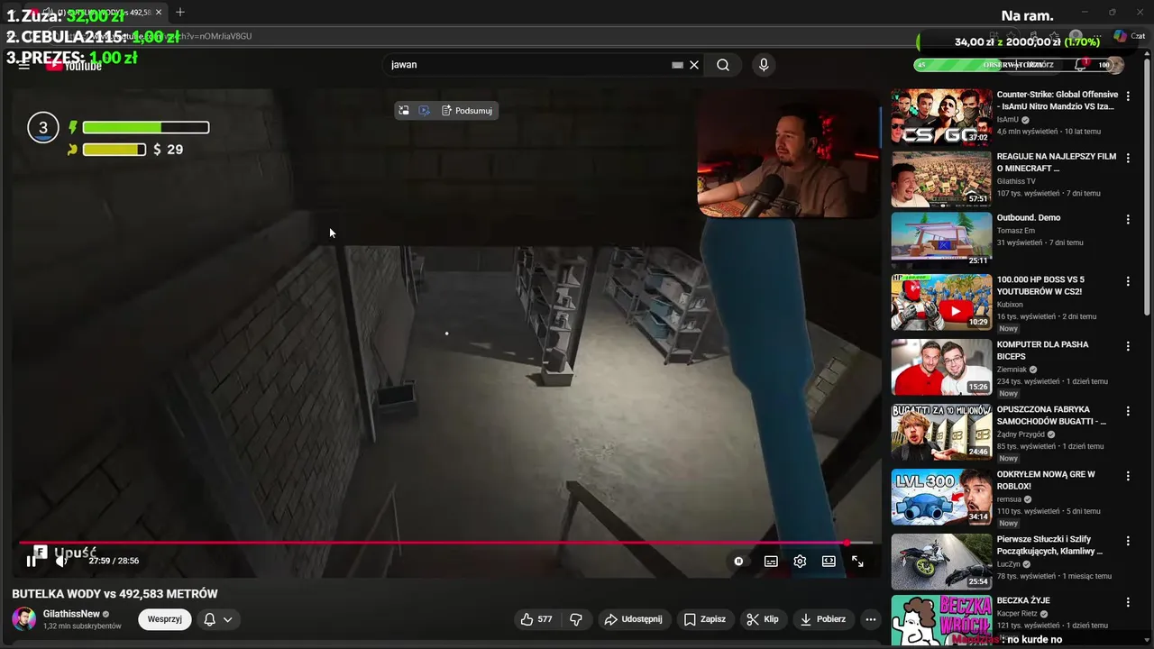Image resolution: width=1154 pixels, height=649 pixels.
Task: Open options menu for Outbound. Demo video
Action: (1128, 219)
